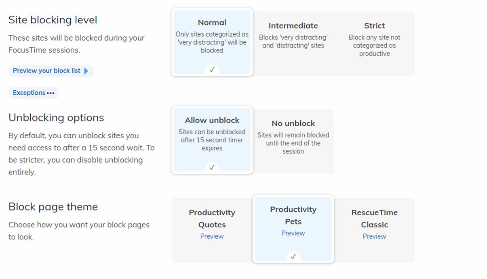
Task: Open Preview your block list
Action: tap(46, 71)
